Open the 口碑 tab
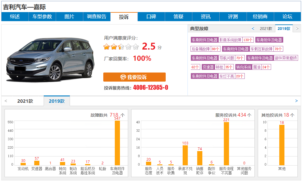The width and height of the screenshot is (302, 181). pos(151,17)
